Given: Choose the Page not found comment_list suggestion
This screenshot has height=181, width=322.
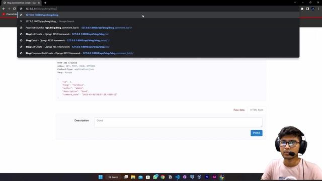Looking at the screenshot, I should (158, 28).
